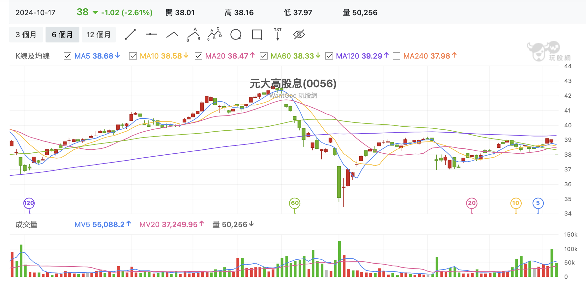Click the MA20 38.47 label

[230, 56]
